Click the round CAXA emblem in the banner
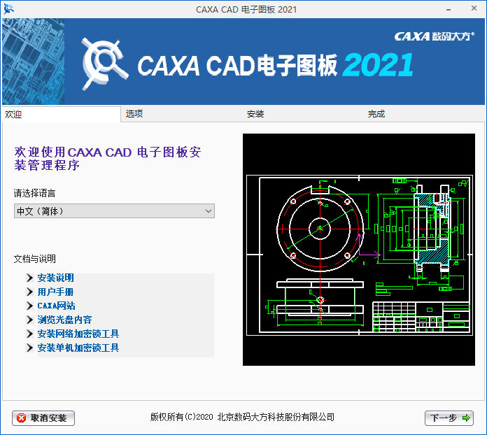This screenshot has height=435, width=487. point(106,62)
